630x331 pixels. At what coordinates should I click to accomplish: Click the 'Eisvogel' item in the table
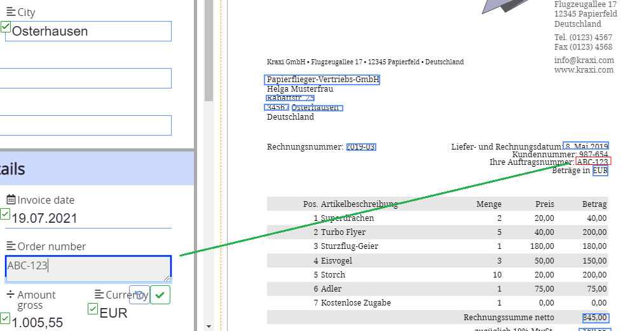(x=336, y=260)
